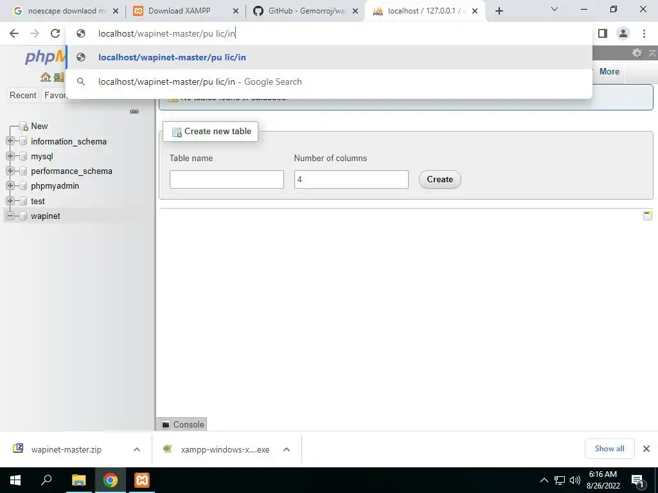658x493 pixels.
Task: Close the Download XAMPP tab
Action: coord(236,12)
